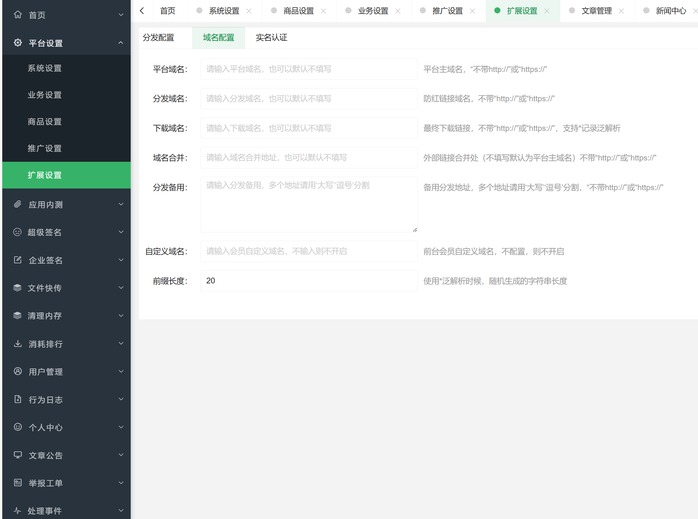Click the download icon for 消耗排行
This screenshot has height=519, width=698.
tap(18, 344)
